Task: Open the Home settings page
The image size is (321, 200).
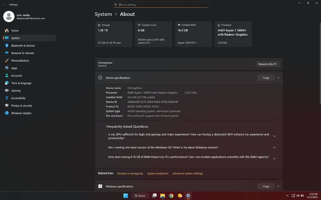Action: click(29, 31)
